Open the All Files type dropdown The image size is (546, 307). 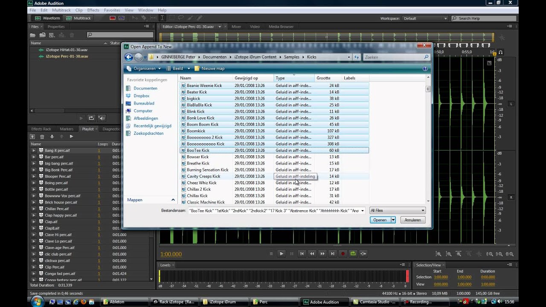point(397,211)
